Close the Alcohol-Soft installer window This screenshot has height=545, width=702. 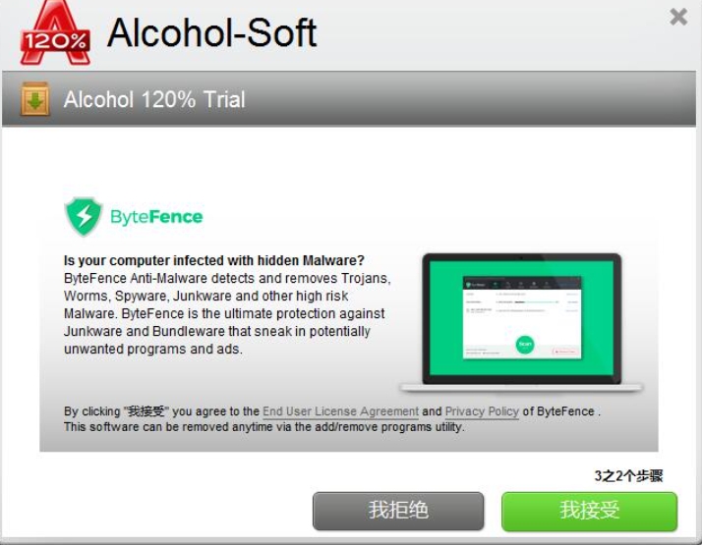point(678,17)
